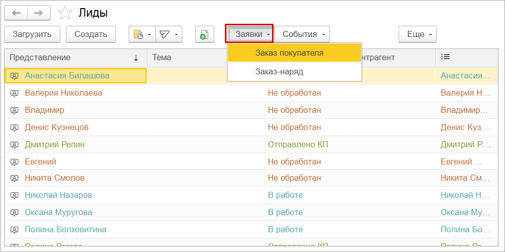Select the Заказ-наряд menu item
The height and width of the screenshot is (252, 505).
pyautogui.click(x=279, y=71)
